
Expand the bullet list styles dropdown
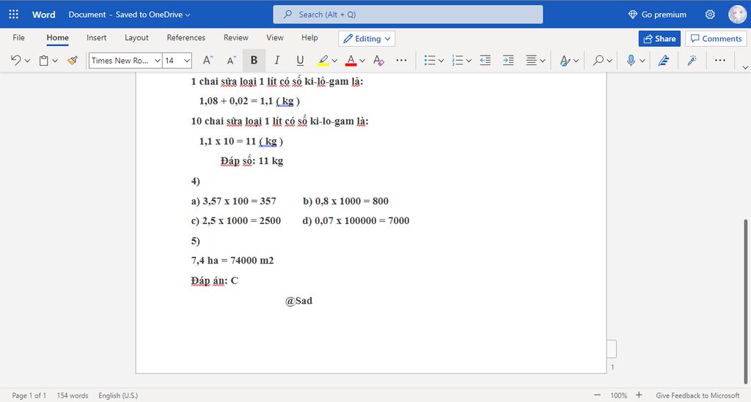pyautogui.click(x=441, y=61)
